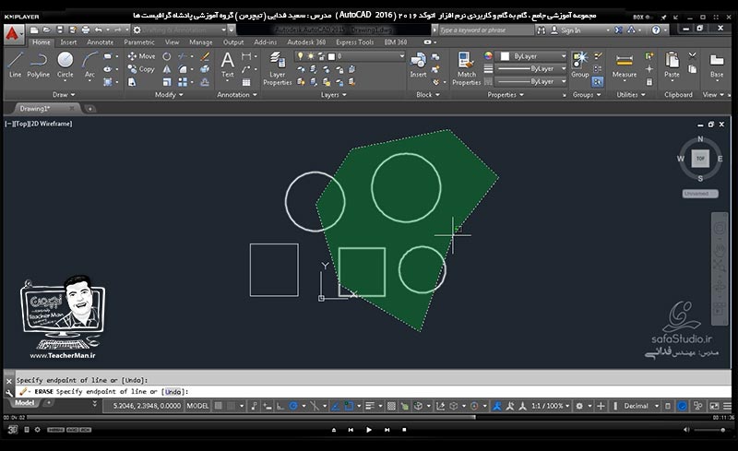The height and width of the screenshot is (451, 738).
Task: Expand the Annotation panel
Action: coord(237,95)
